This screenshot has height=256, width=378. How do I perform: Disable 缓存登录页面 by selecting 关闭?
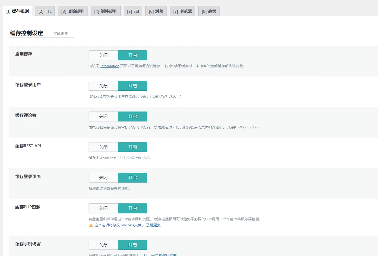(x=103, y=178)
